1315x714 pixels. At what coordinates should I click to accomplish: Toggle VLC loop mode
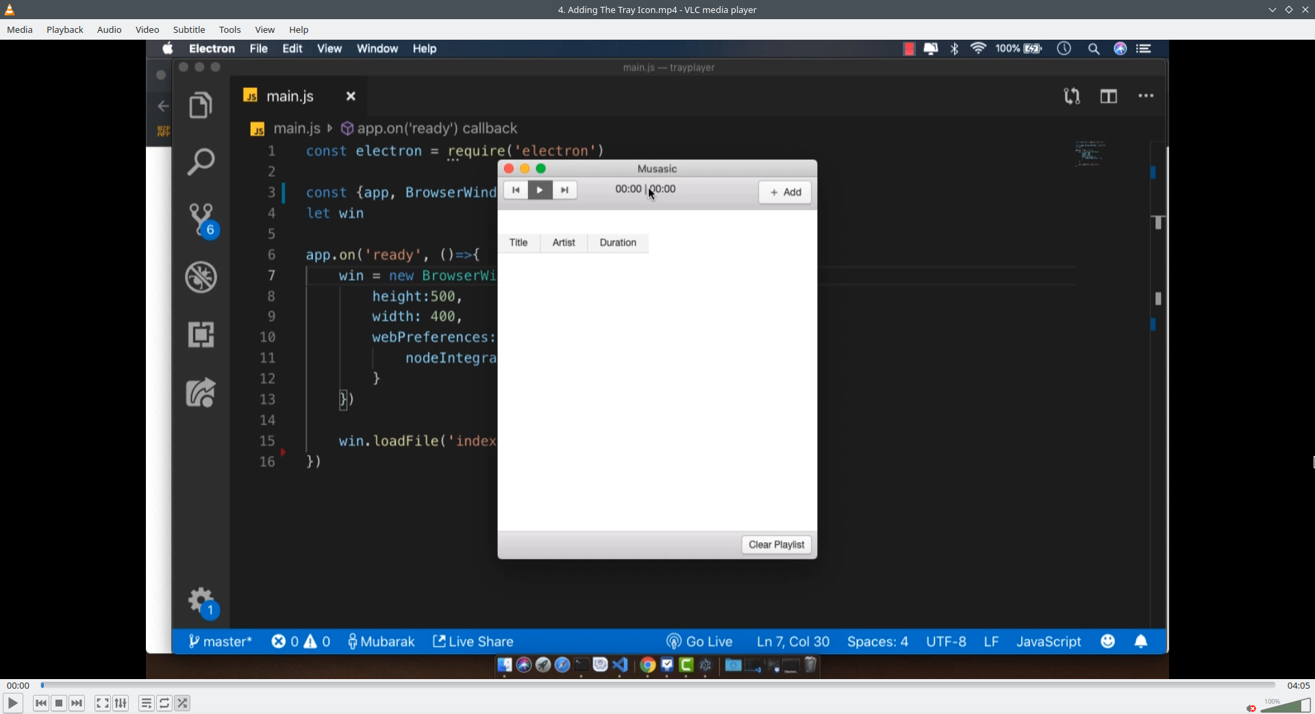(164, 703)
